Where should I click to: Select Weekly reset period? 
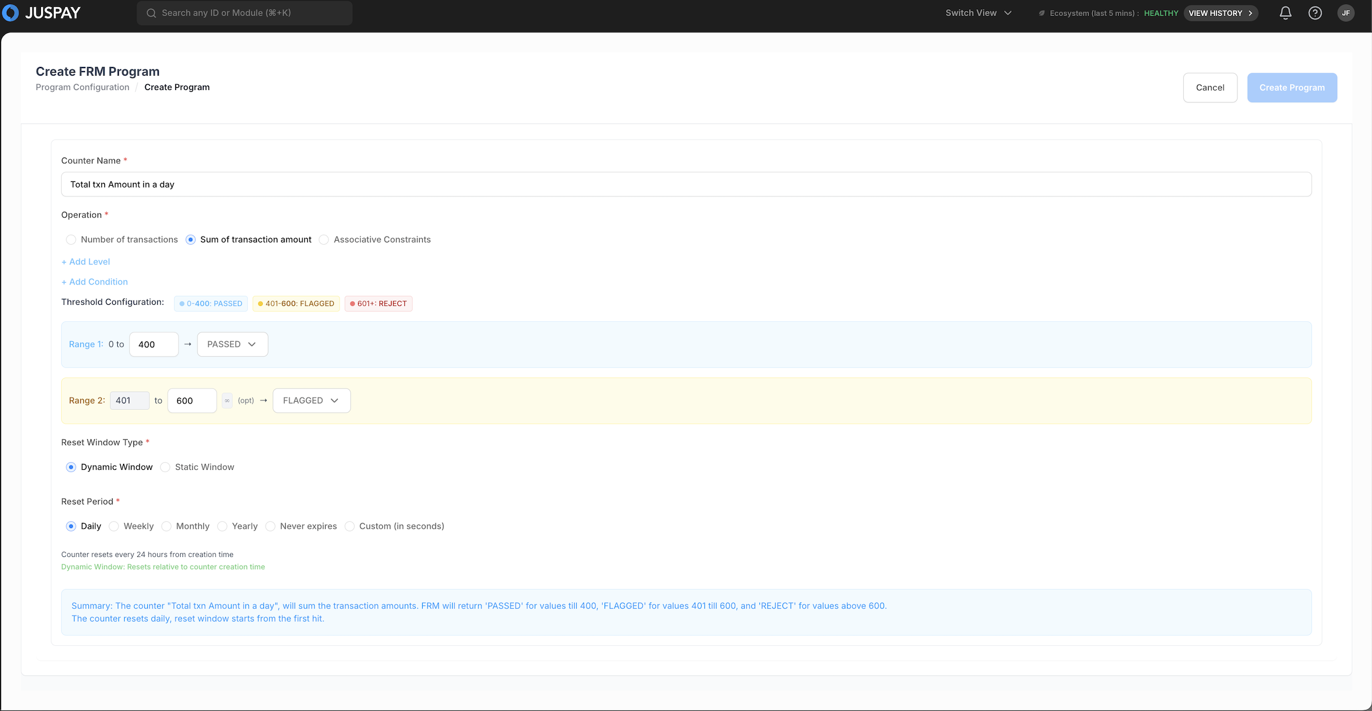[x=114, y=526]
